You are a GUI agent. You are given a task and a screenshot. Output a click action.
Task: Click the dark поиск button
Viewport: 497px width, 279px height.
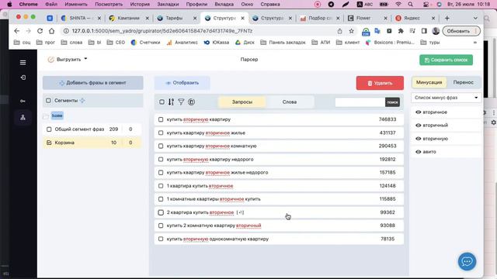[392, 102]
